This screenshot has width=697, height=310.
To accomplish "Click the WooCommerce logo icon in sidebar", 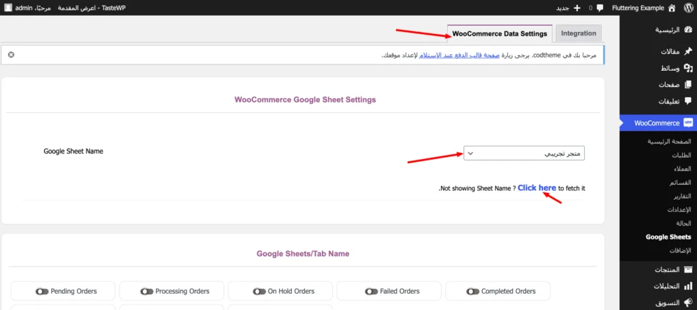I will [687, 123].
